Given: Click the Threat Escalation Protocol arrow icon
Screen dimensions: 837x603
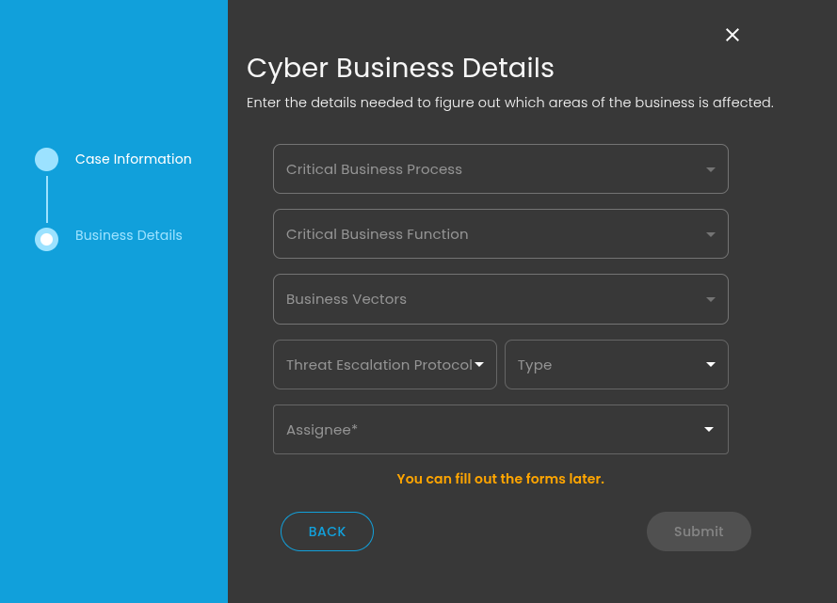Looking at the screenshot, I should [x=479, y=364].
